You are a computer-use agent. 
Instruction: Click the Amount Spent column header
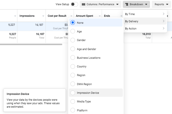[85, 16]
